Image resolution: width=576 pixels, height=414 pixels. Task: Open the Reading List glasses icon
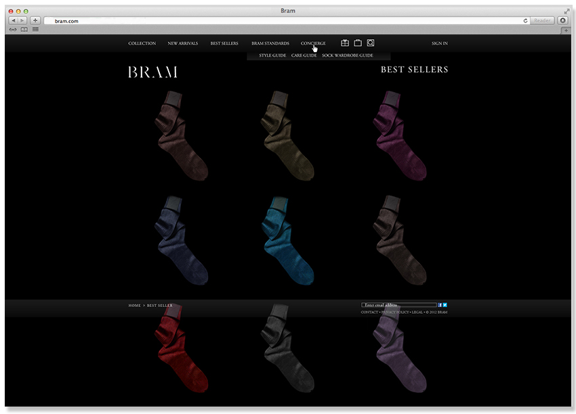coord(13,30)
